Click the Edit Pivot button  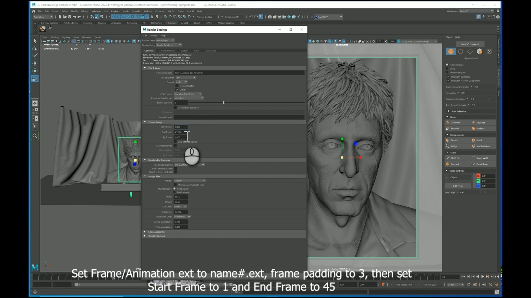tap(458, 186)
